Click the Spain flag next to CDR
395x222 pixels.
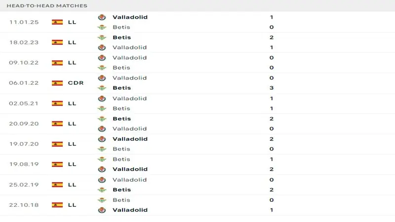pyautogui.click(x=57, y=83)
